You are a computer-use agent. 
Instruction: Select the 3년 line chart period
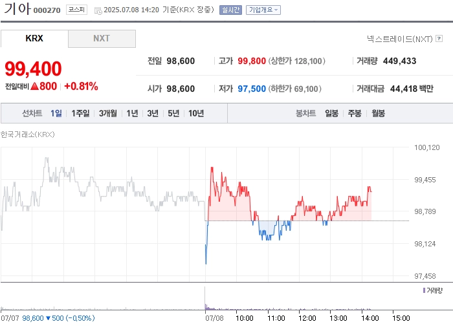153,113
